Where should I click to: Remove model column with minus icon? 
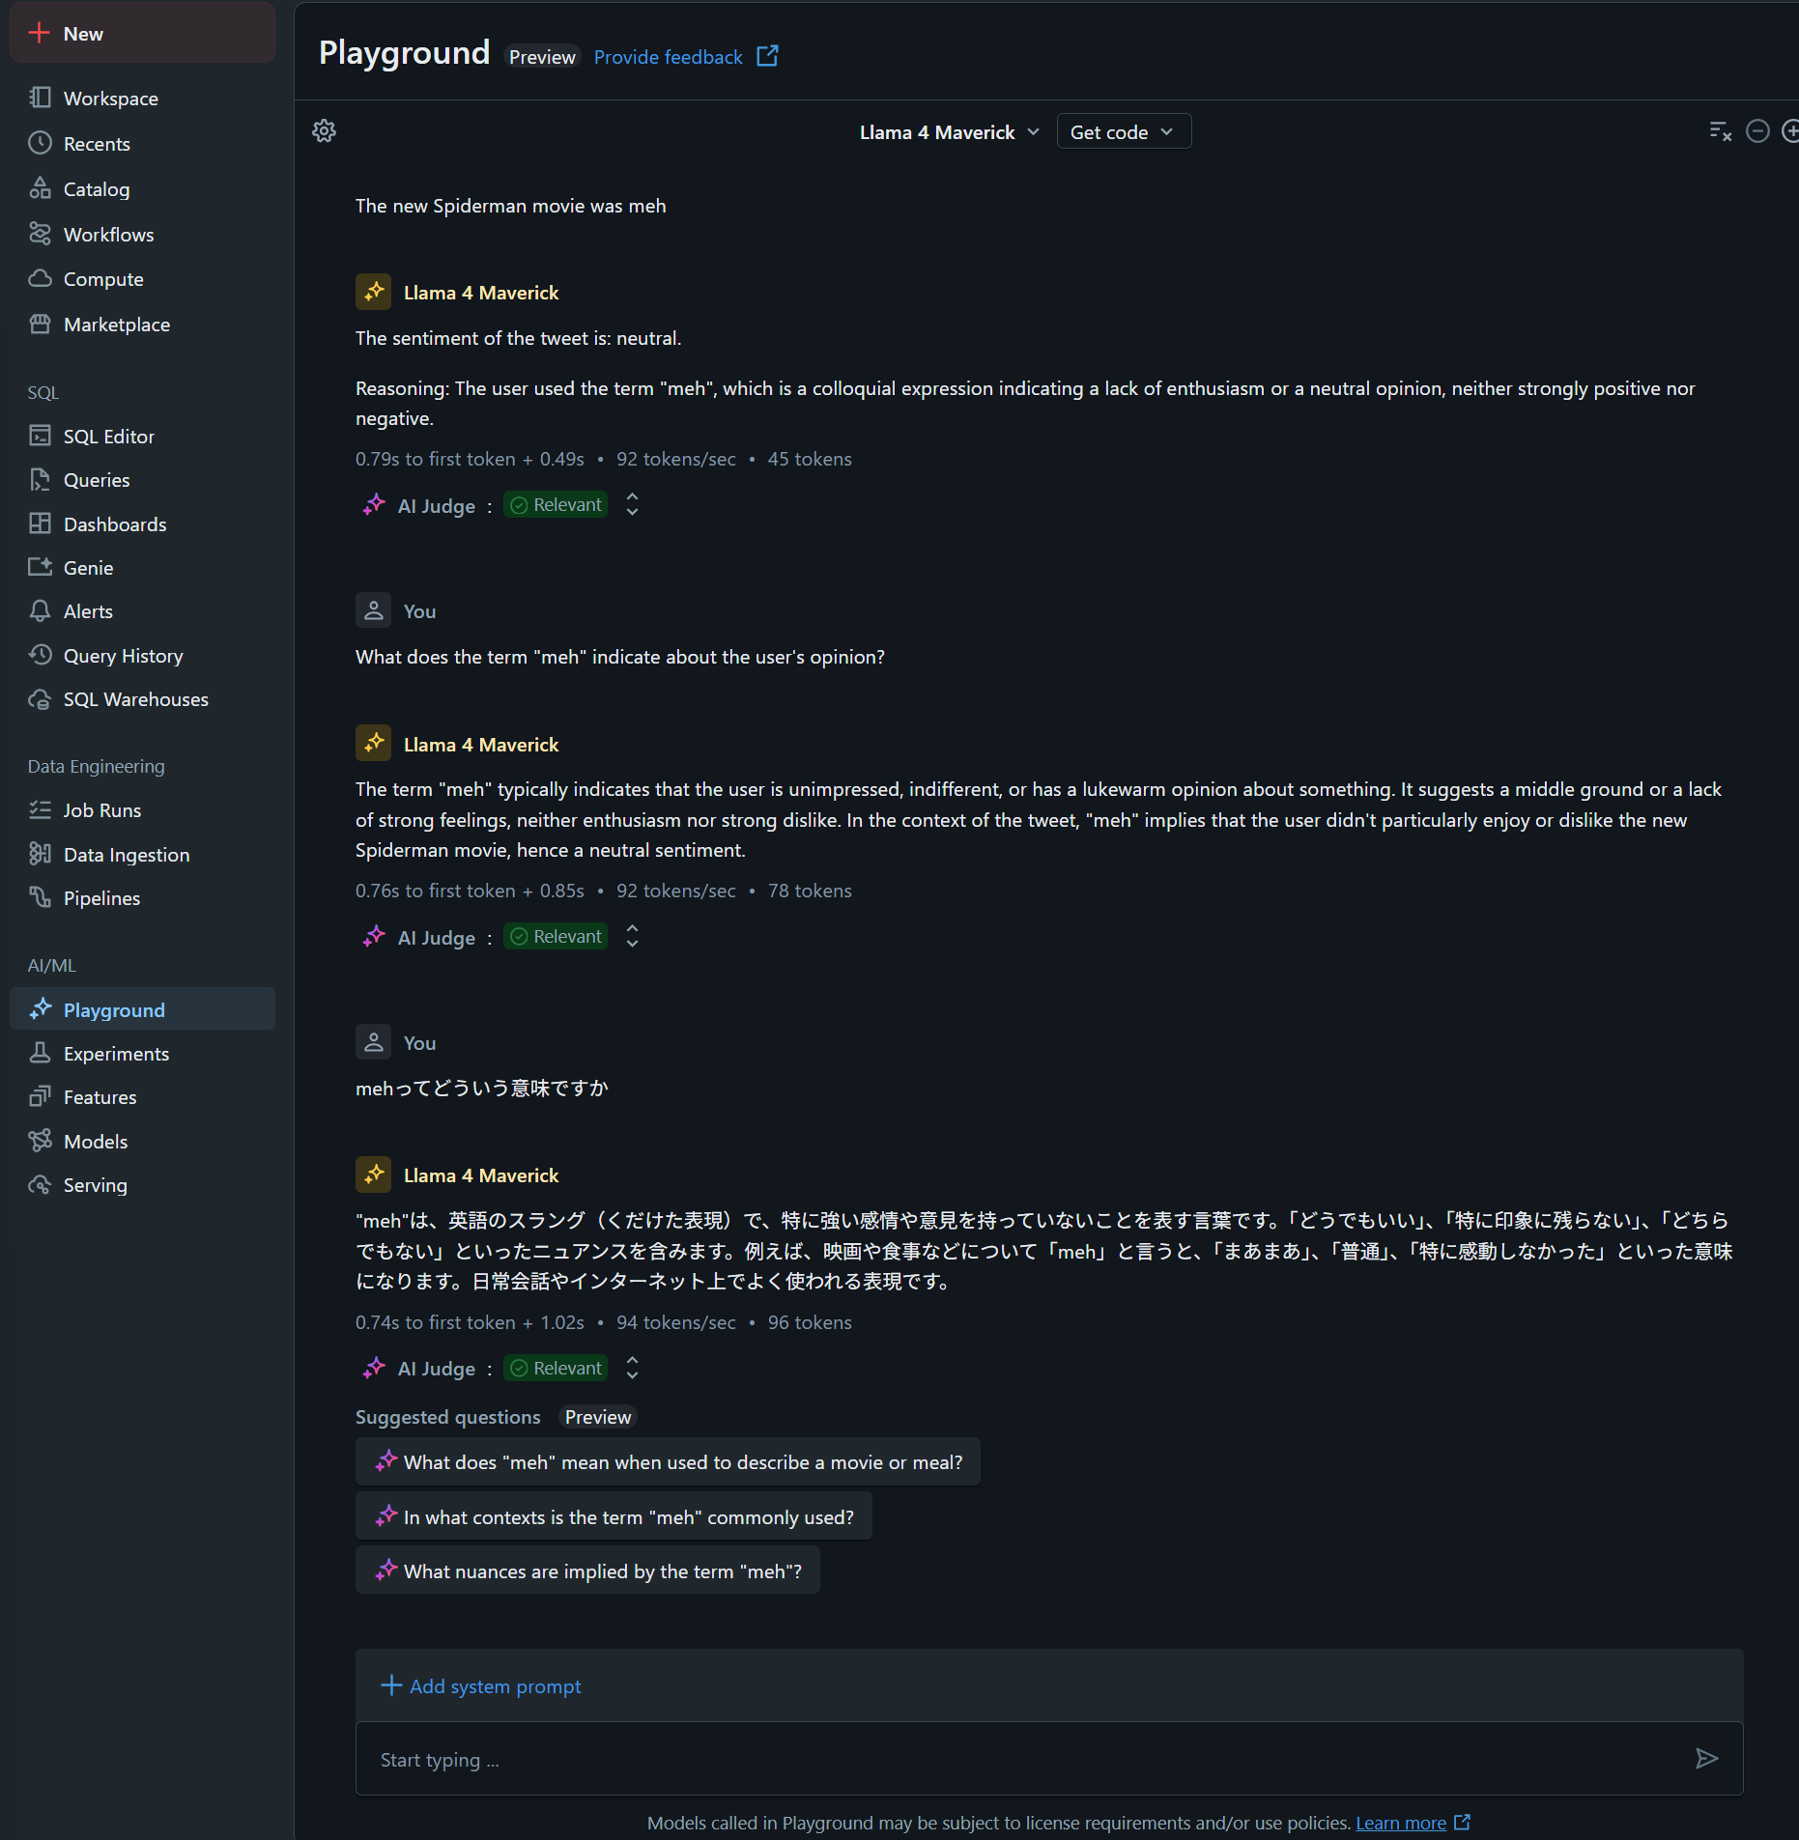point(1757,131)
